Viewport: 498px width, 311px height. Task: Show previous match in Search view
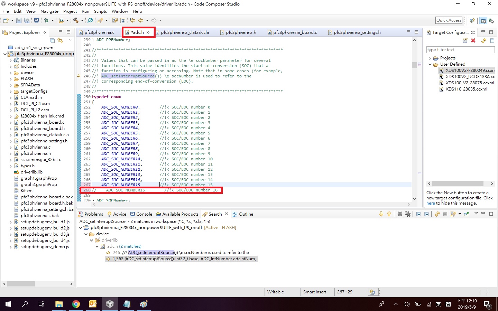(x=389, y=214)
